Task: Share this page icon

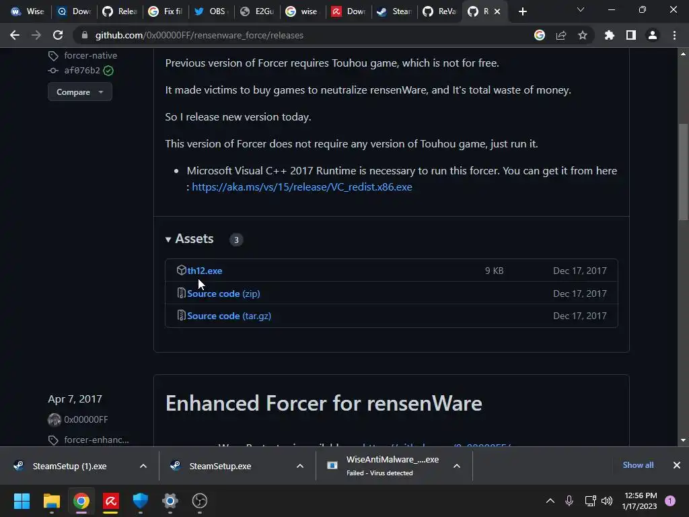Action: [x=561, y=35]
